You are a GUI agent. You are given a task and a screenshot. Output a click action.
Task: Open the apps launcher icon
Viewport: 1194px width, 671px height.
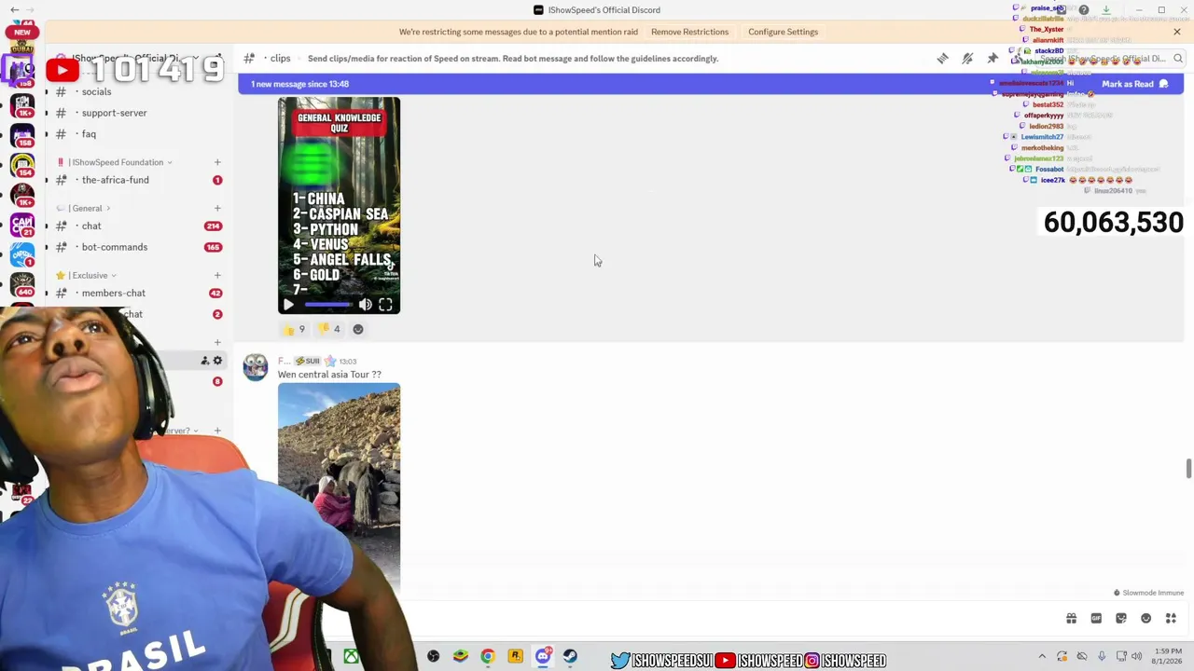coord(1171,618)
